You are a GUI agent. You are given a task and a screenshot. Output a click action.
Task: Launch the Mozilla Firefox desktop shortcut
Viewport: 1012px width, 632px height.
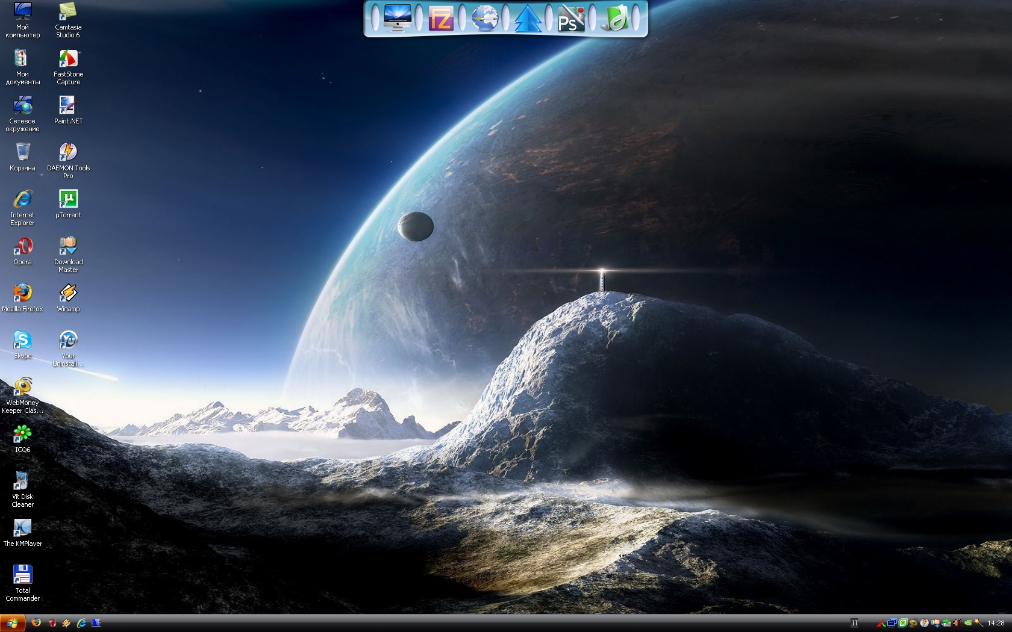[x=22, y=298]
